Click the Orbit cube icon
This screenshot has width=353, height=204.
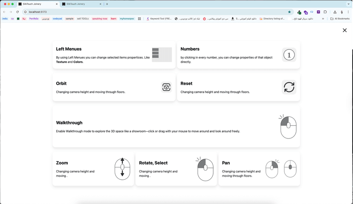[166, 87]
